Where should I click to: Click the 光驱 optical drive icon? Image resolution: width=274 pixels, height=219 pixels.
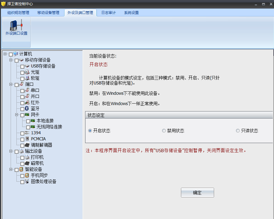tap(27, 72)
